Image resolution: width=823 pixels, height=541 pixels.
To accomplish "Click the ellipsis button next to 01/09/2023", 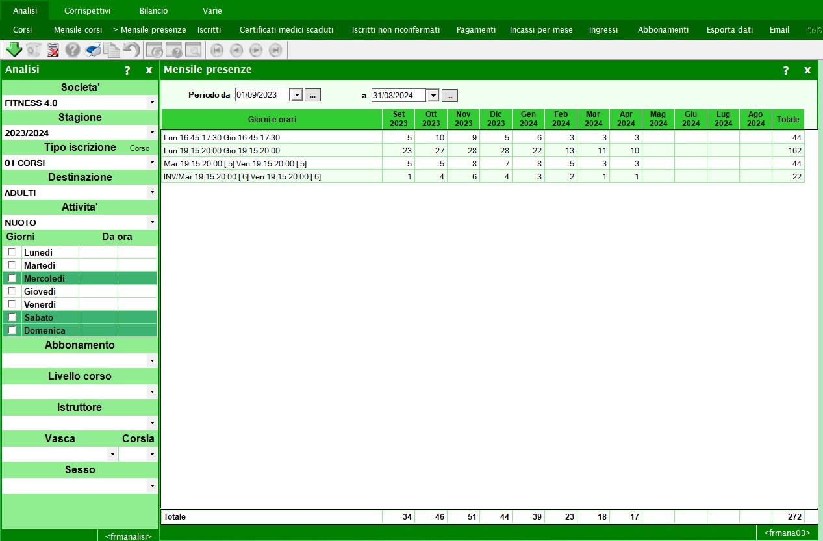I will 313,95.
